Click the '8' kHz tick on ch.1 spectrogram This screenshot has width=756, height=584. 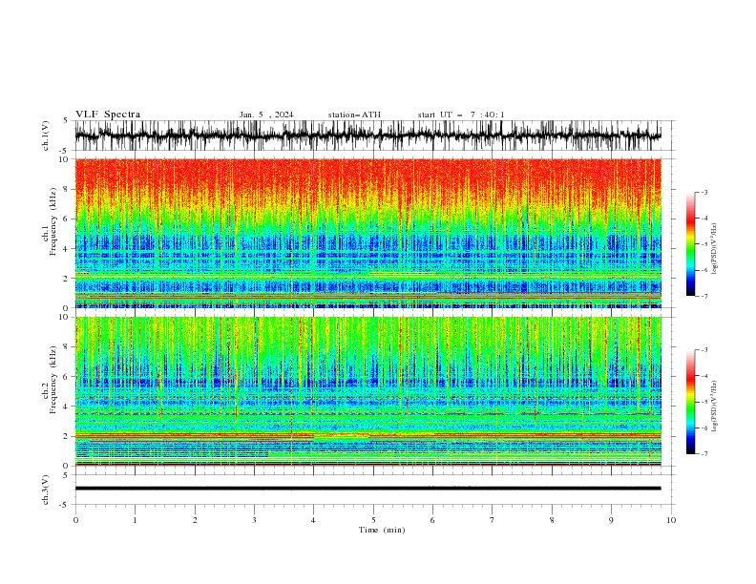(67, 189)
